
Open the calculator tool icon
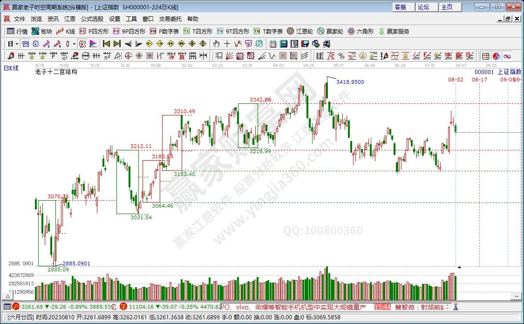pos(283,44)
